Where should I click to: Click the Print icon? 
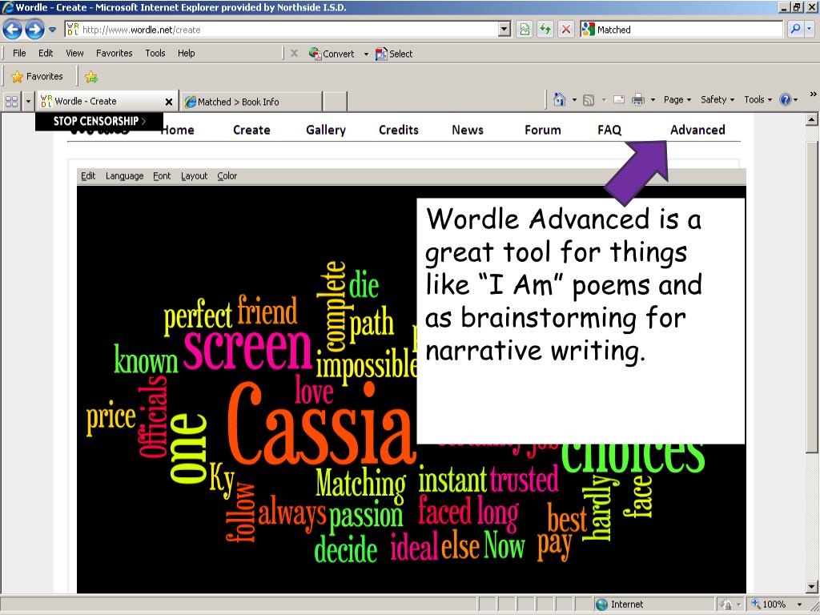pos(638,99)
